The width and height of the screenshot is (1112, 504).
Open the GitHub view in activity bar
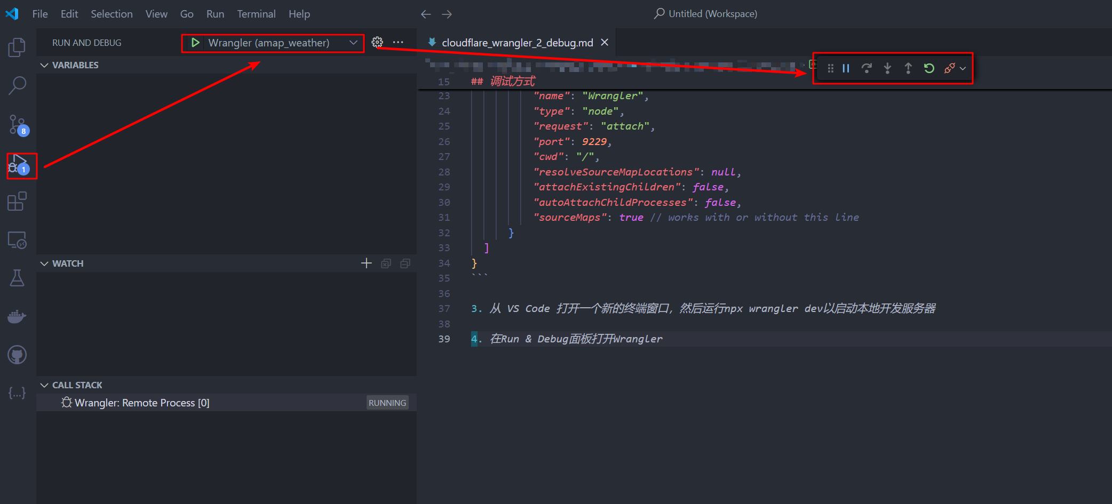pos(17,355)
